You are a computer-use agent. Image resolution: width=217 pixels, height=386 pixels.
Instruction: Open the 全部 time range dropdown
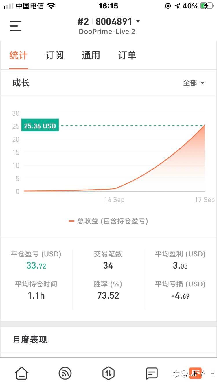point(194,83)
